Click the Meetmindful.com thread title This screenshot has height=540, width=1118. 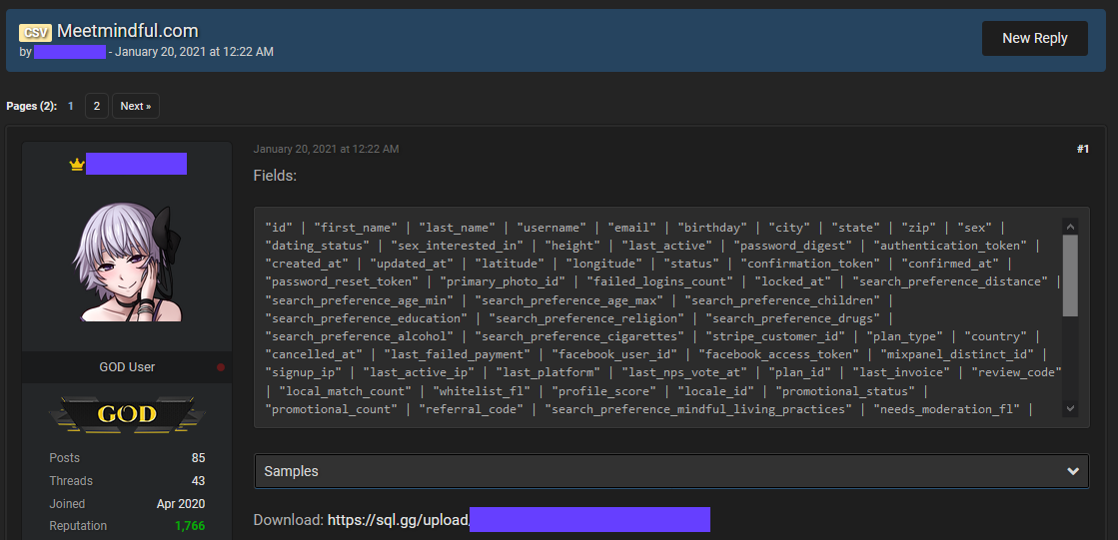127,31
